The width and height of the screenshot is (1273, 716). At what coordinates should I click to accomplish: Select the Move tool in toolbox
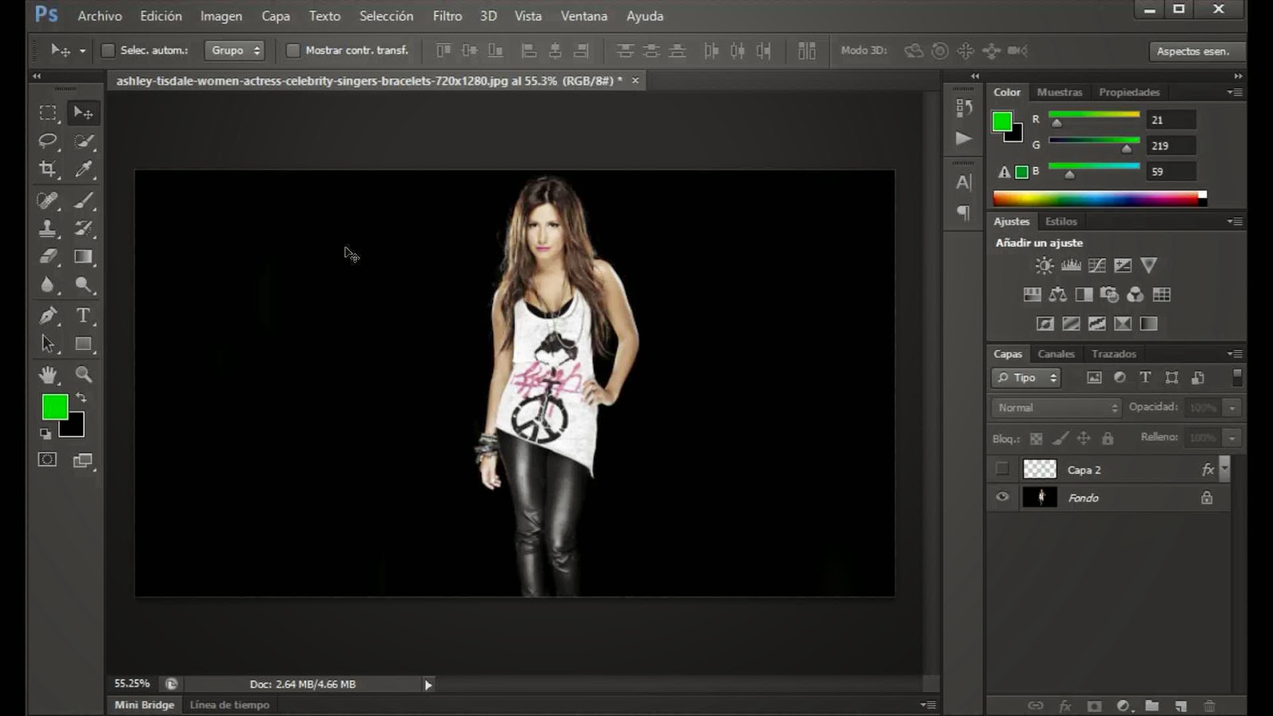point(83,113)
